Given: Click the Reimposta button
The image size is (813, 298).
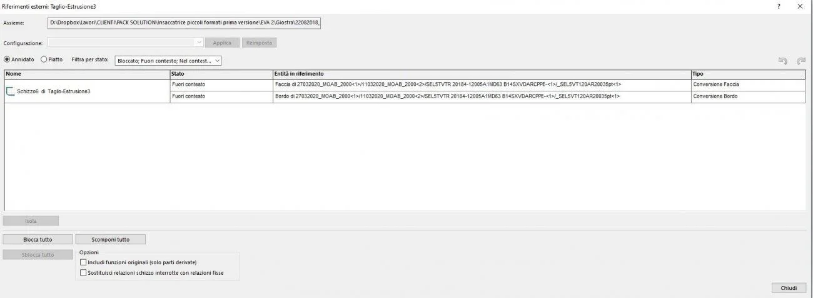Looking at the screenshot, I should [259, 43].
